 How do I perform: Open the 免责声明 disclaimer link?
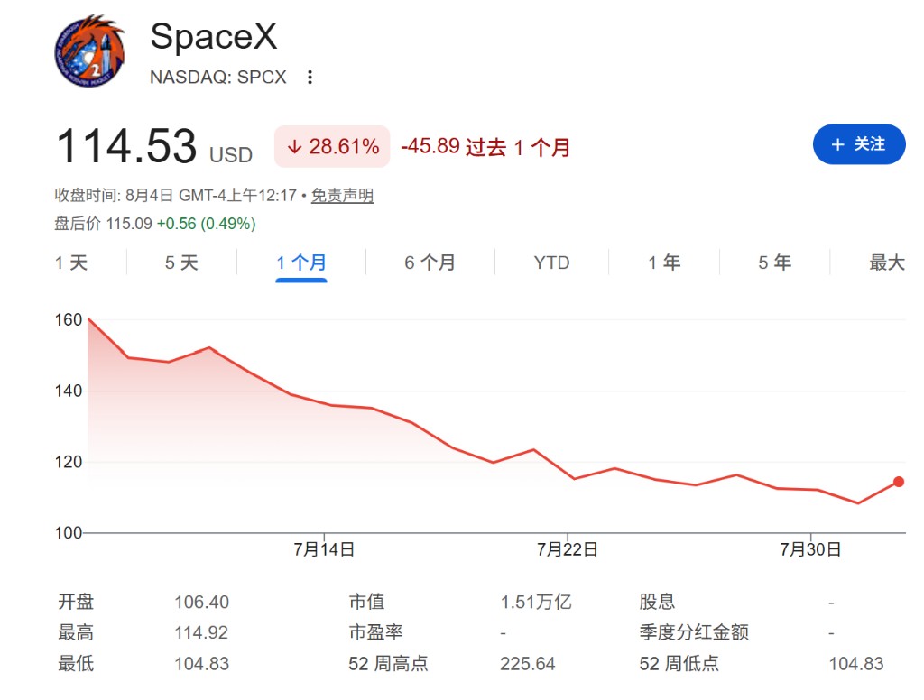(342, 195)
